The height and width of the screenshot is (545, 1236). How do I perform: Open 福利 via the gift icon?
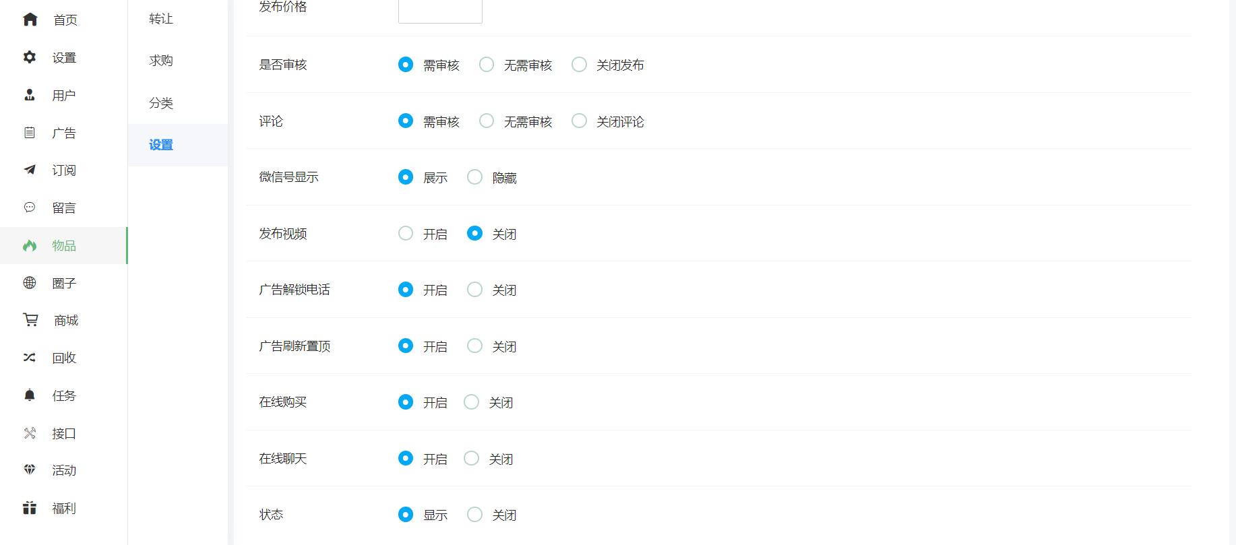click(30, 508)
